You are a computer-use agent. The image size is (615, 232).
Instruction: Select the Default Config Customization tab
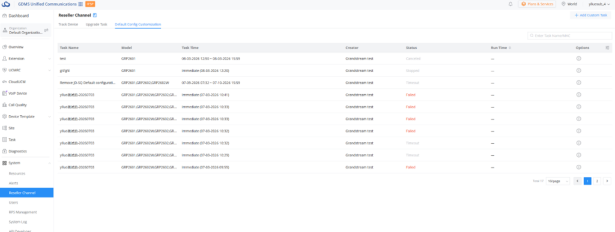pyautogui.click(x=138, y=24)
